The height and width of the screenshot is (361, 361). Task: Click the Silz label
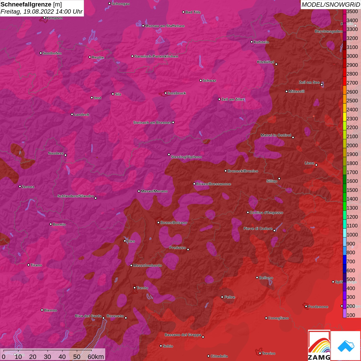click(118, 94)
